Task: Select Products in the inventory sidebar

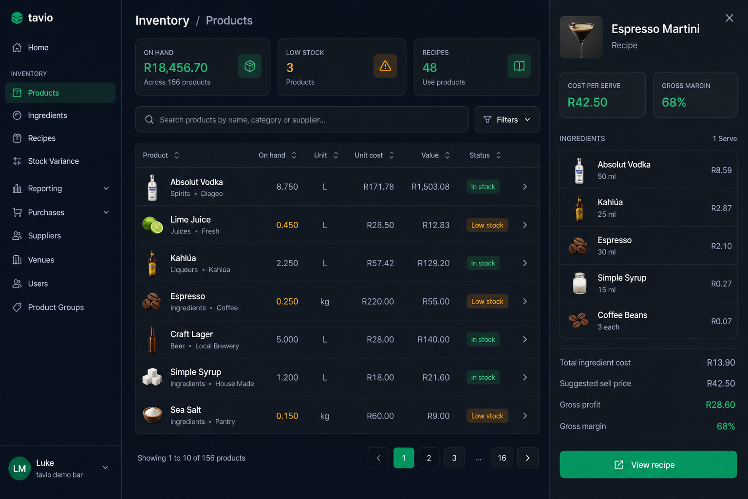Action: pos(60,93)
